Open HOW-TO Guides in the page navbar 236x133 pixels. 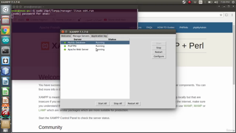click(x=166, y=27)
